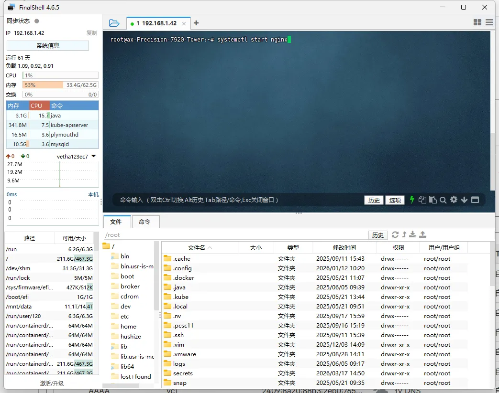Open the connection manager folder icon
Screen dimensions: 499x393
(x=114, y=23)
